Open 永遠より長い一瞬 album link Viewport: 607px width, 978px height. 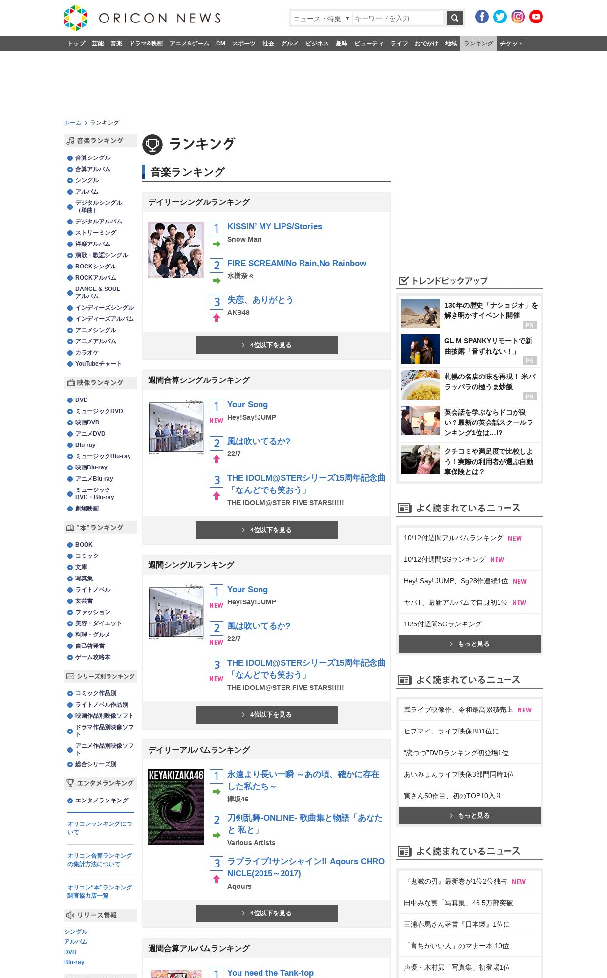click(303, 780)
